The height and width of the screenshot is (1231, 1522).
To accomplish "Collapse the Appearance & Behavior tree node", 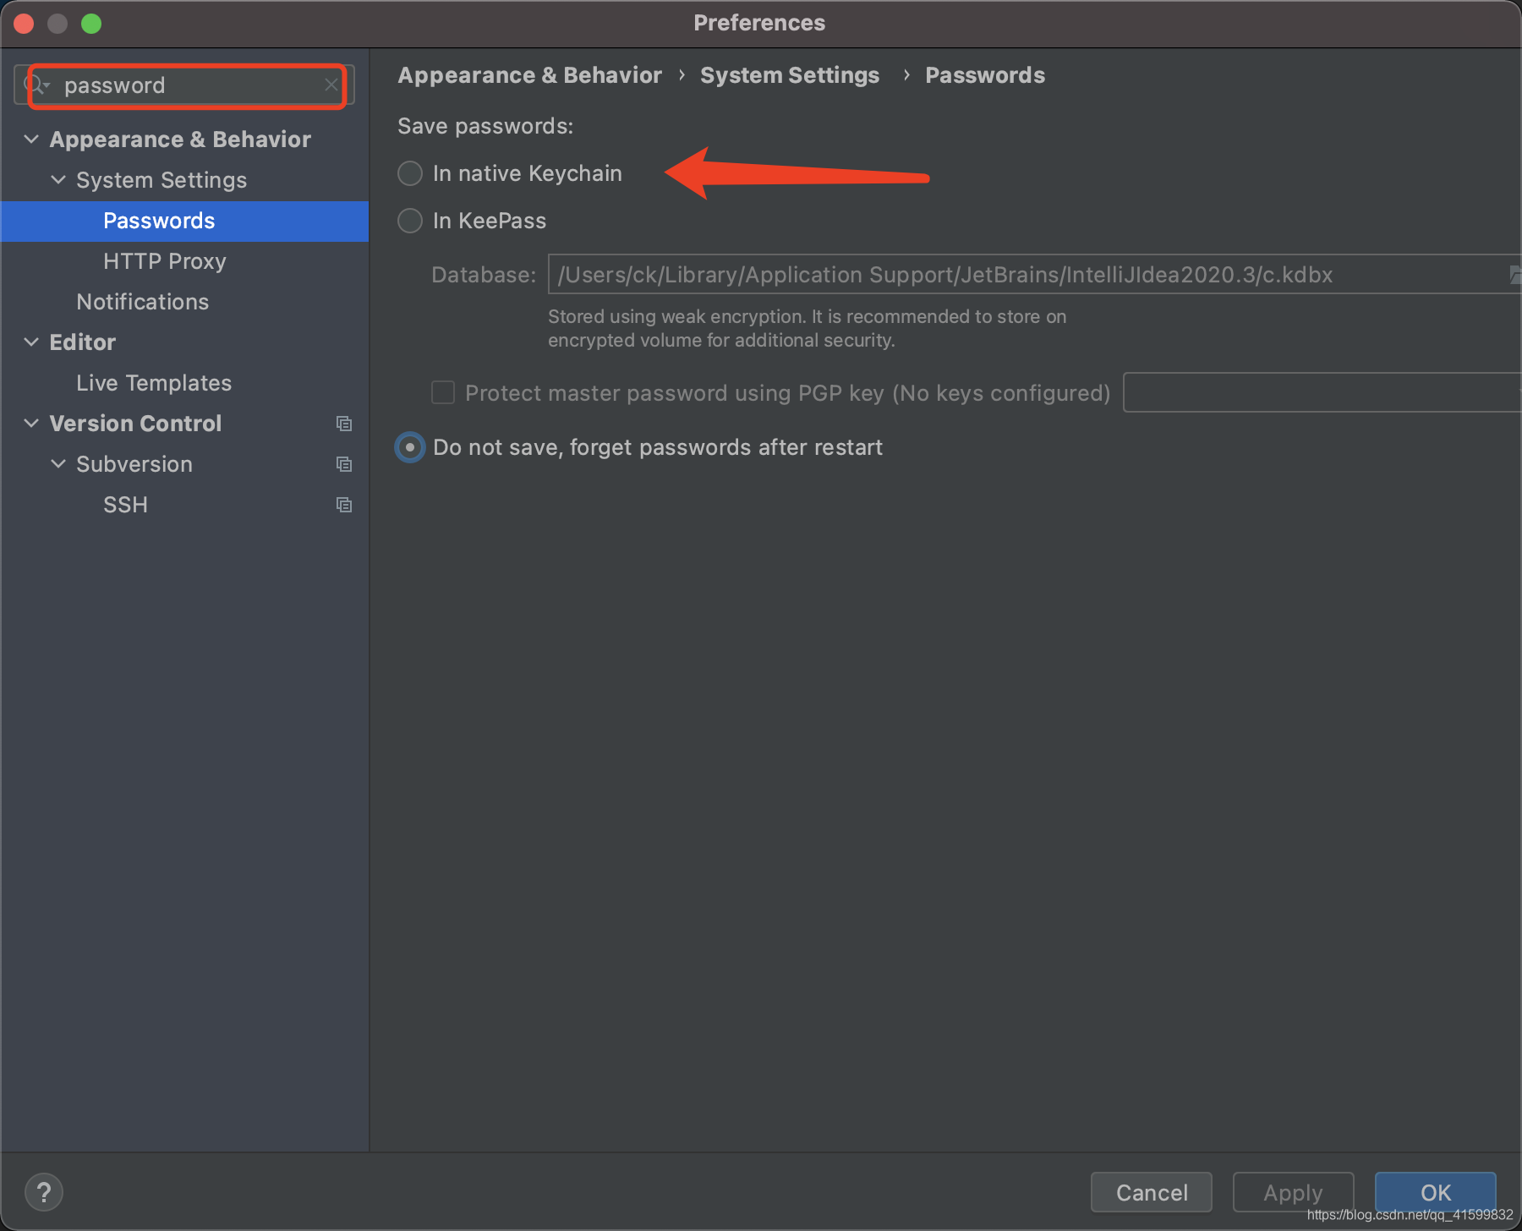I will [x=31, y=139].
